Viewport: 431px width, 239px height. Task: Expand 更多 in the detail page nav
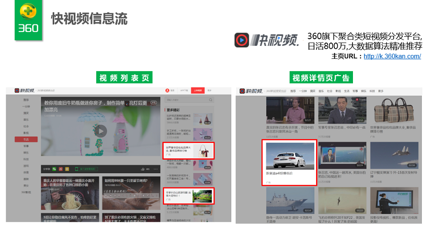click(381, 91)
